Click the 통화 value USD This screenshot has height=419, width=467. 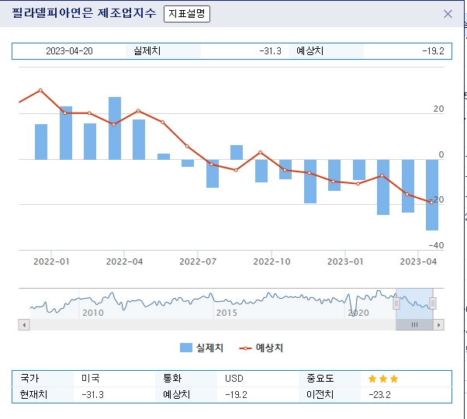234,379
